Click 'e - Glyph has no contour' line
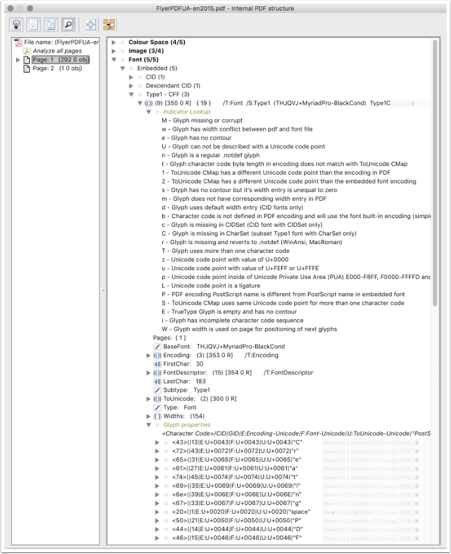The width and height of the screenshot is (451, 554). pos(196,138)
